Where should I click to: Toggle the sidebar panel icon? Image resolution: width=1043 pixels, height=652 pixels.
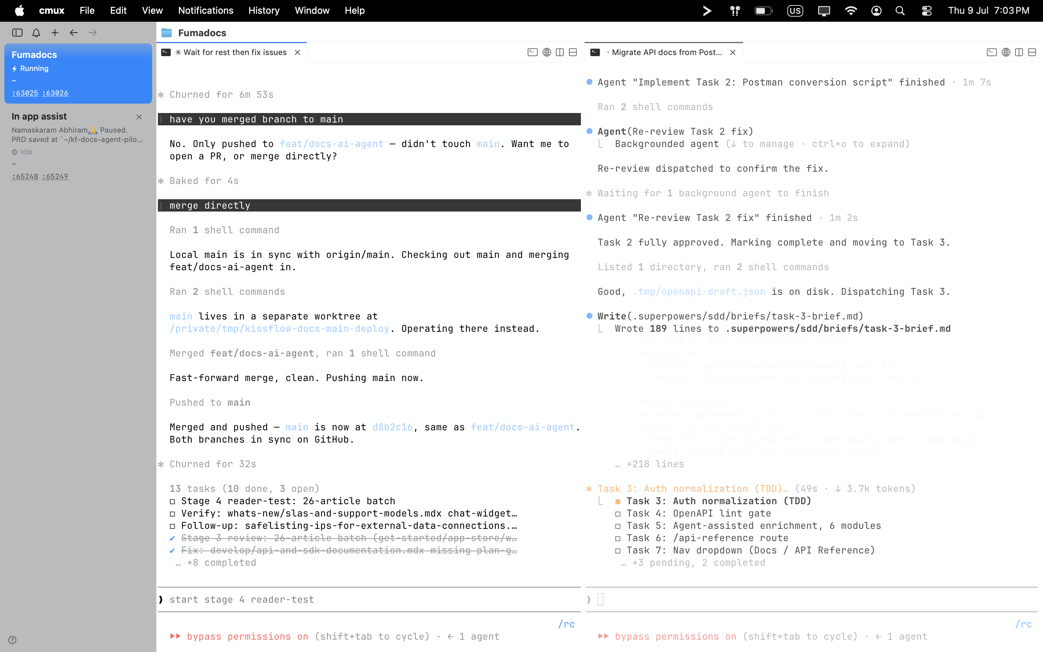[17, 33]
